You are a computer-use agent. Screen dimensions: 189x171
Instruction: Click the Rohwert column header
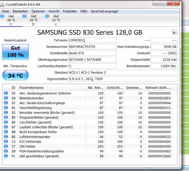pos(158,88)
